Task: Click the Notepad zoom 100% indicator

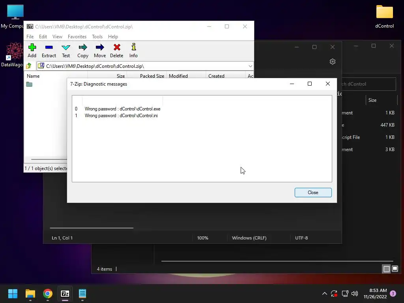Action: coord(202,238)
